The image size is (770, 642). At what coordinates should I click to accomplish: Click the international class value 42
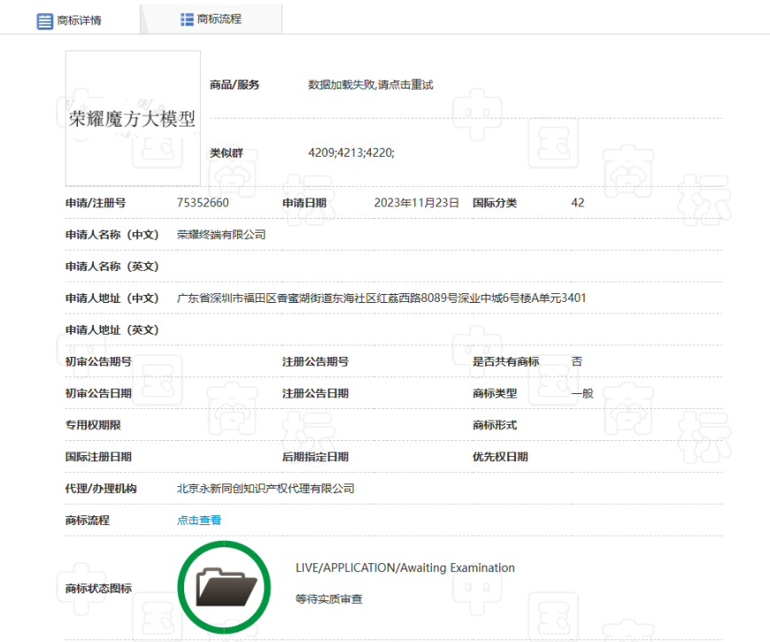click(577, 203)
